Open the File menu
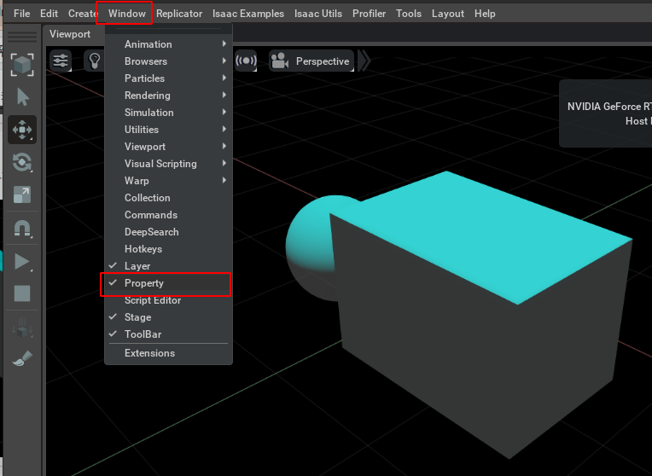 (x=21, y=14)
